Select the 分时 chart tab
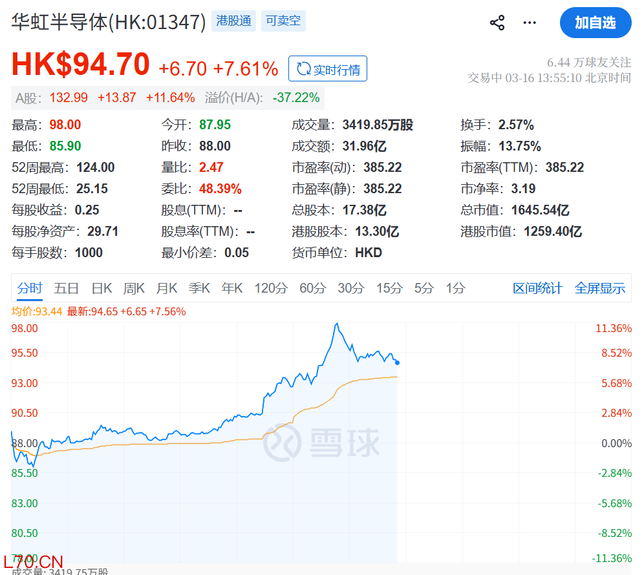Screen dimensions: 644x575 click(30, 288)
